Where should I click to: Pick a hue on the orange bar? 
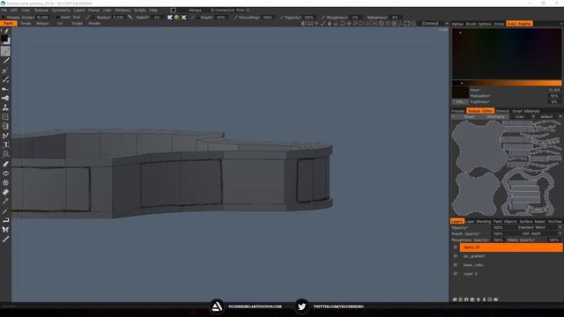coord(507,83)
